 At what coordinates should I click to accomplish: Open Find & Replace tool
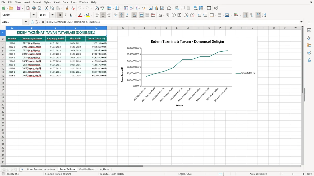pyautogui.click(x=97, y=8)
